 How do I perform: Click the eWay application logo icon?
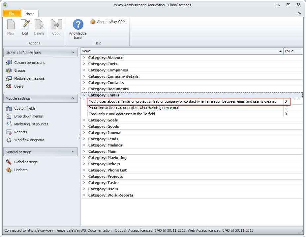tap(5, 5)
